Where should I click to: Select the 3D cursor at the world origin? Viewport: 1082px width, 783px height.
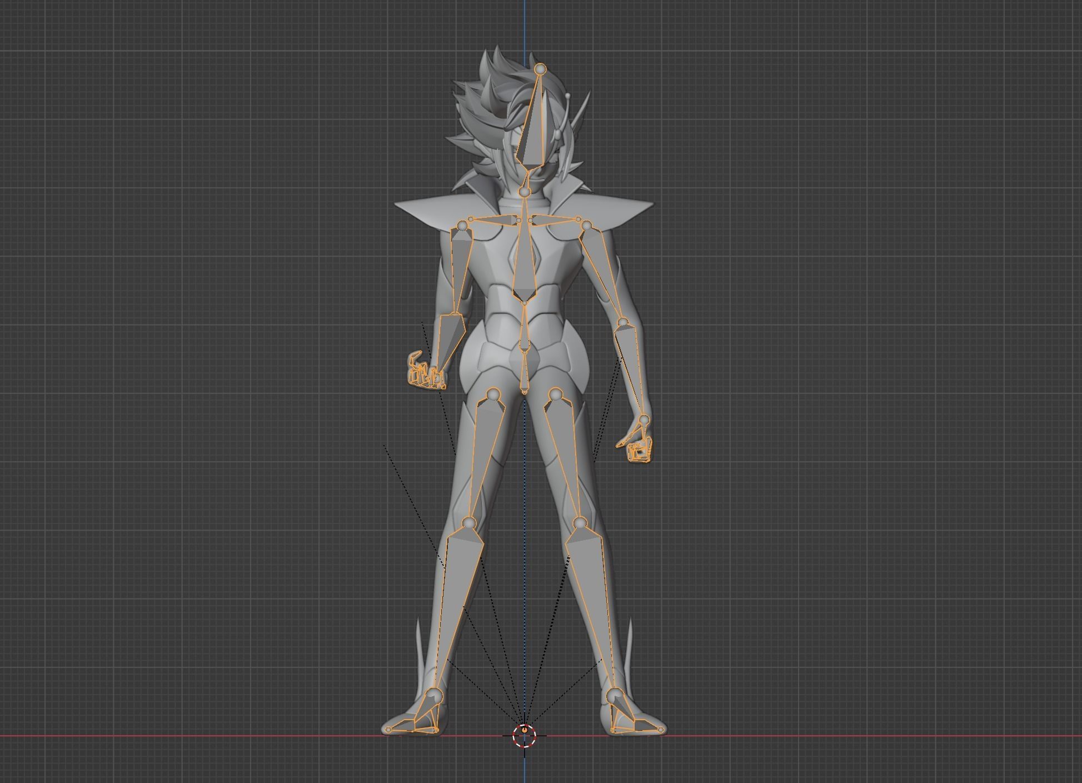pos(525,735)
